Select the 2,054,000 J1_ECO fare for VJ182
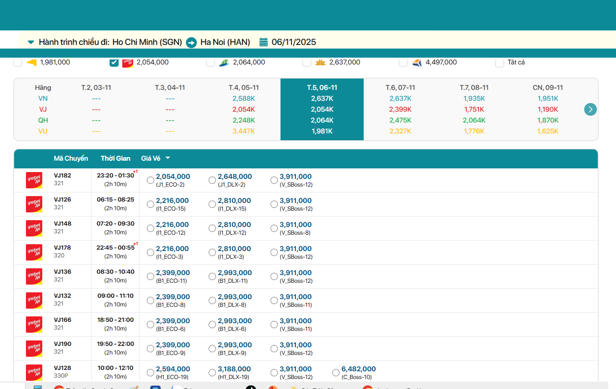This screenshot has height=389, width=616. [150, 180]
